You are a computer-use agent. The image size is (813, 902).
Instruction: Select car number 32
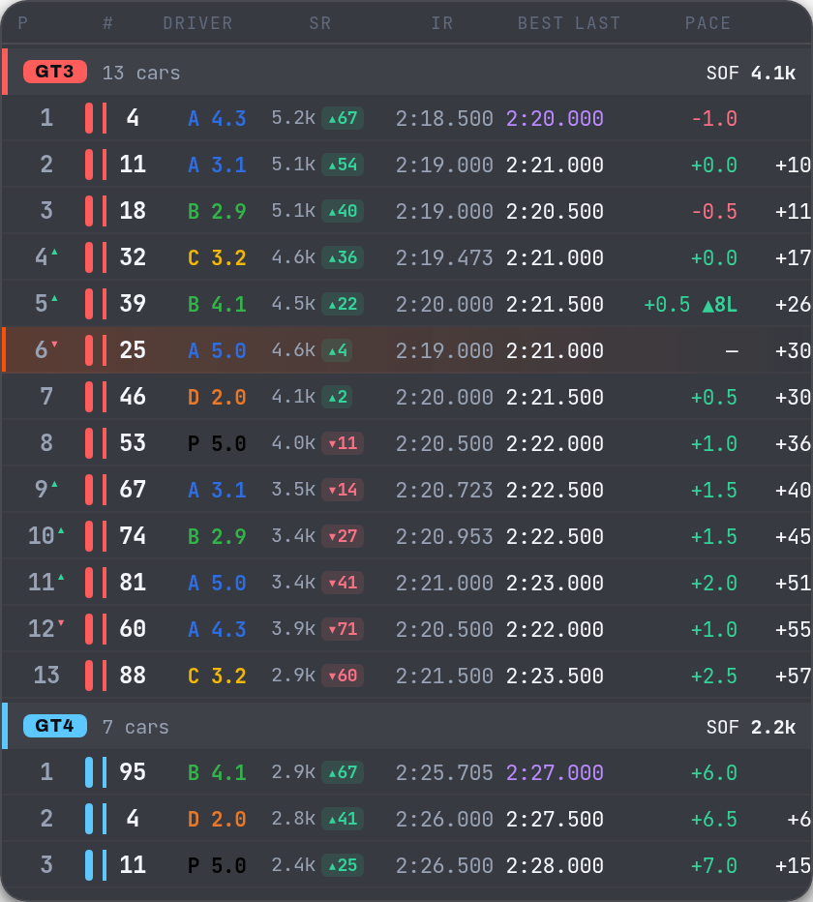pyautogui.click(x=133, y=257)
